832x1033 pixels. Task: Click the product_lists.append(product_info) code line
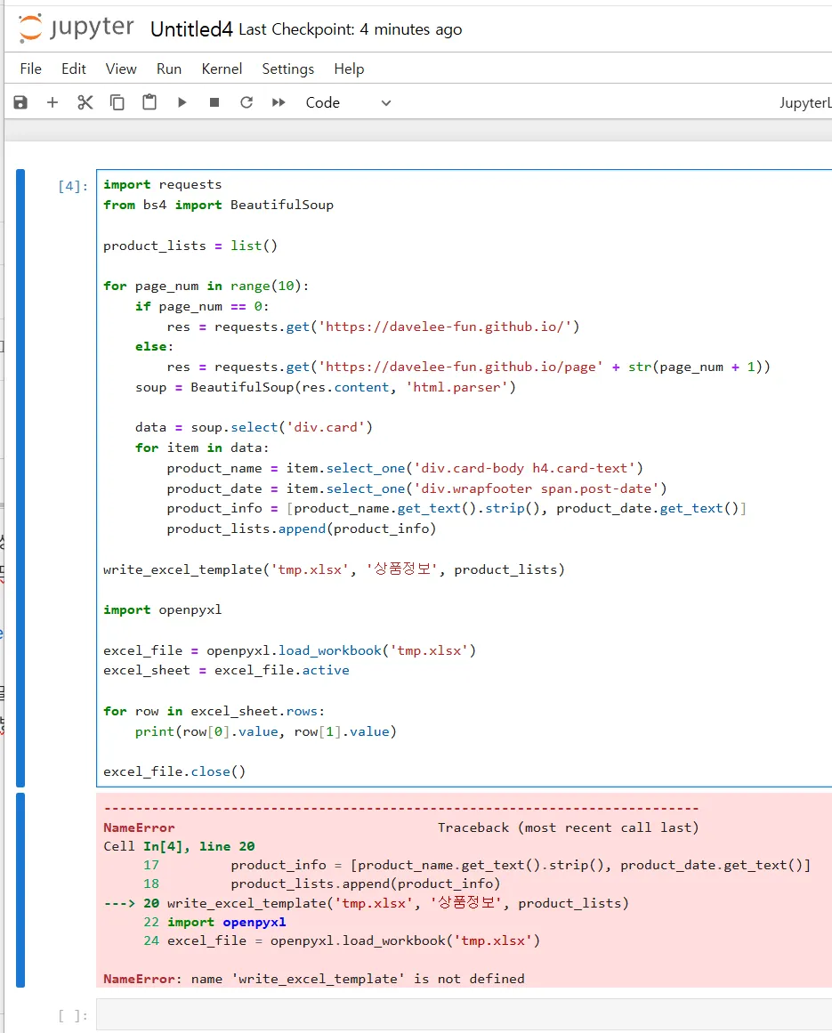coord(301,529)
